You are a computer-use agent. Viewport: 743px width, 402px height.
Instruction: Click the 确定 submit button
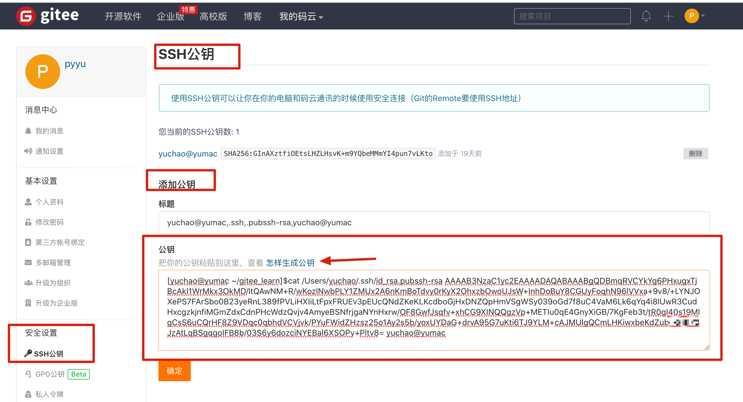175,371
